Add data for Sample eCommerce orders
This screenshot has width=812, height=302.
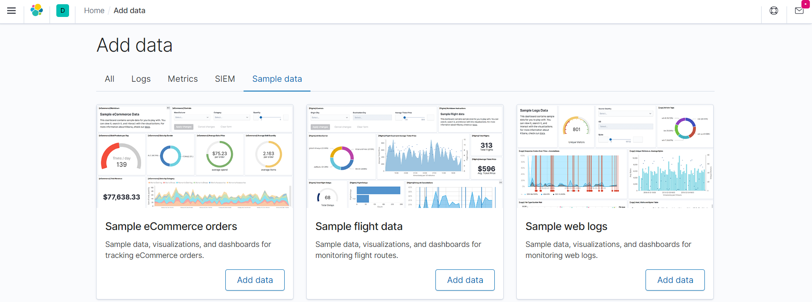pyautogui.click(x=255, y=280)
